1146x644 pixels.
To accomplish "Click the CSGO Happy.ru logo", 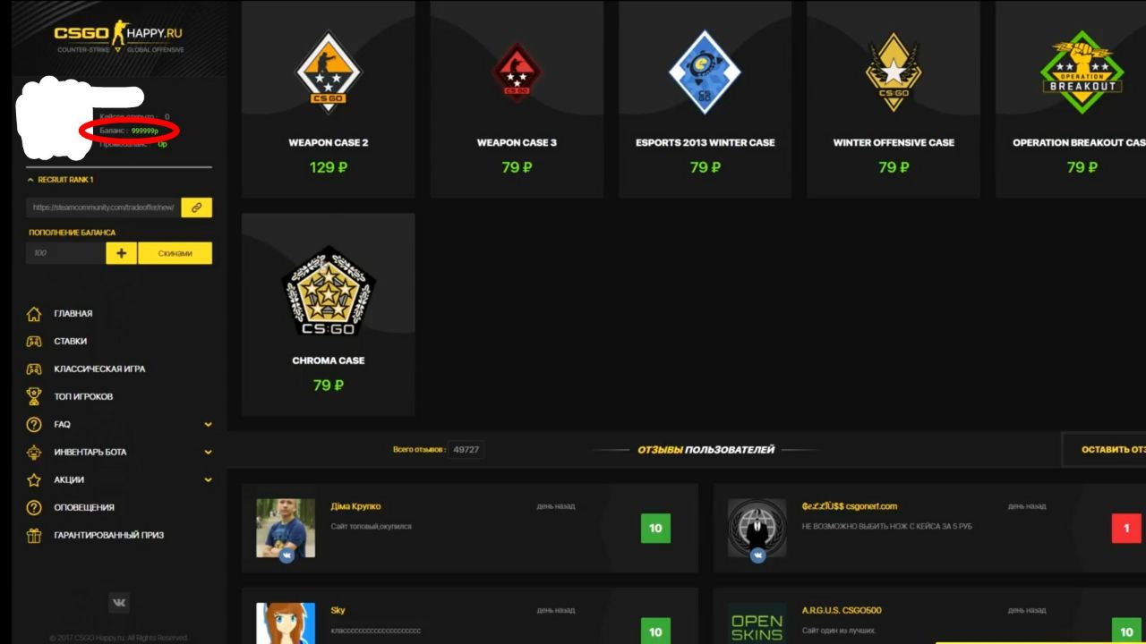I will click(x=118, y=38).
